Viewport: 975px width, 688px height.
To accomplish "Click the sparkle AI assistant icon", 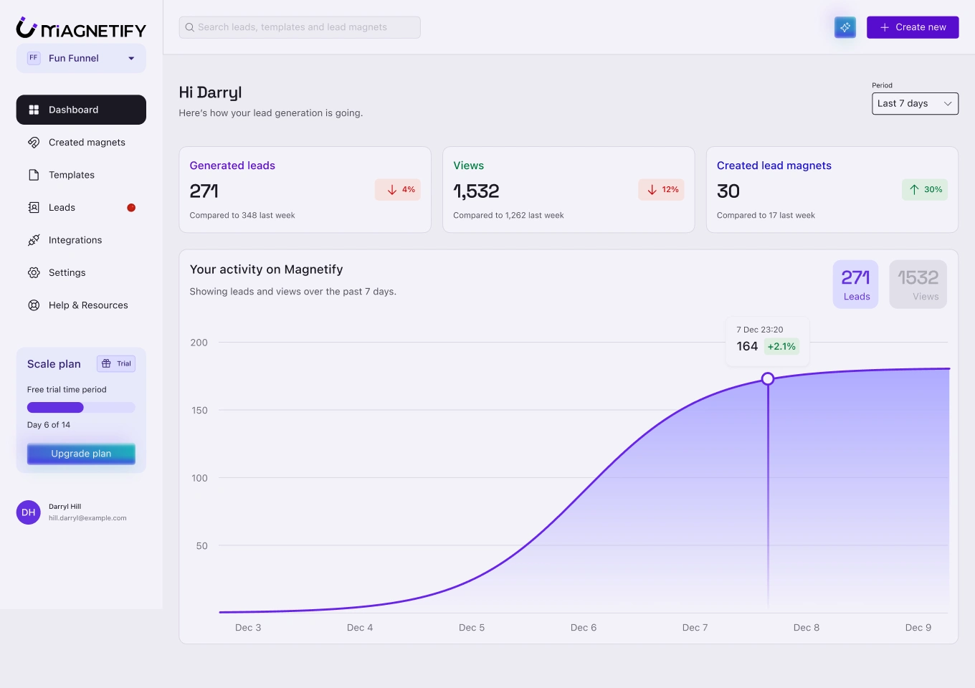I will [x=845, y=27].
